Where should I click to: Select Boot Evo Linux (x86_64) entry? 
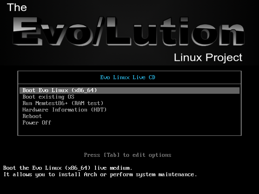click(129, 91)
